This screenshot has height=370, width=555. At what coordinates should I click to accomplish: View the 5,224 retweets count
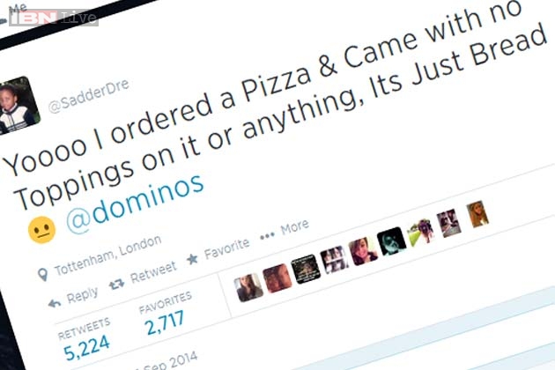pos(86,347)
